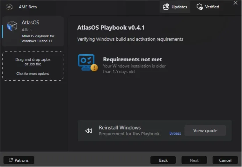Go Back to the previous step
The width and height of the screenshot is (242, 167).
[x=163, y=160]
